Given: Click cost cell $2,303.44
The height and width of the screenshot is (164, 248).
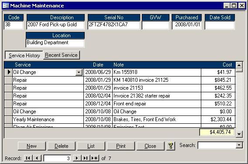Looking at the screenshot, I should click(x=218, y=120).
